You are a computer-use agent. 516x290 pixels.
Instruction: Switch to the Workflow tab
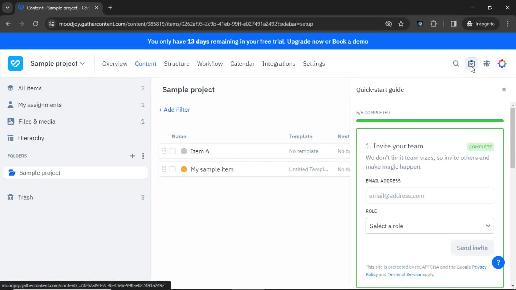[x=210, y=64]
